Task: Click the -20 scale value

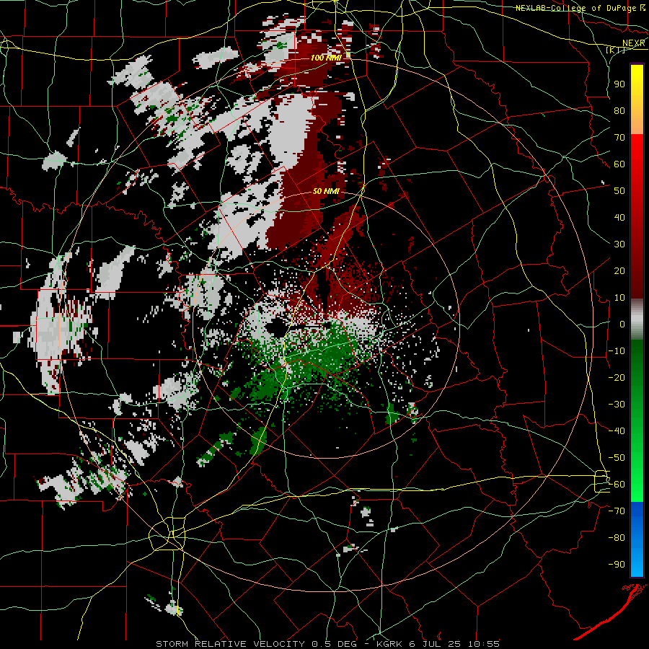Action: [617, 378]
